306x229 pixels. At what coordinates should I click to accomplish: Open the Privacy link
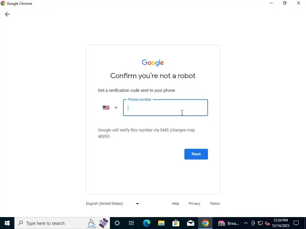coord(194,203)
